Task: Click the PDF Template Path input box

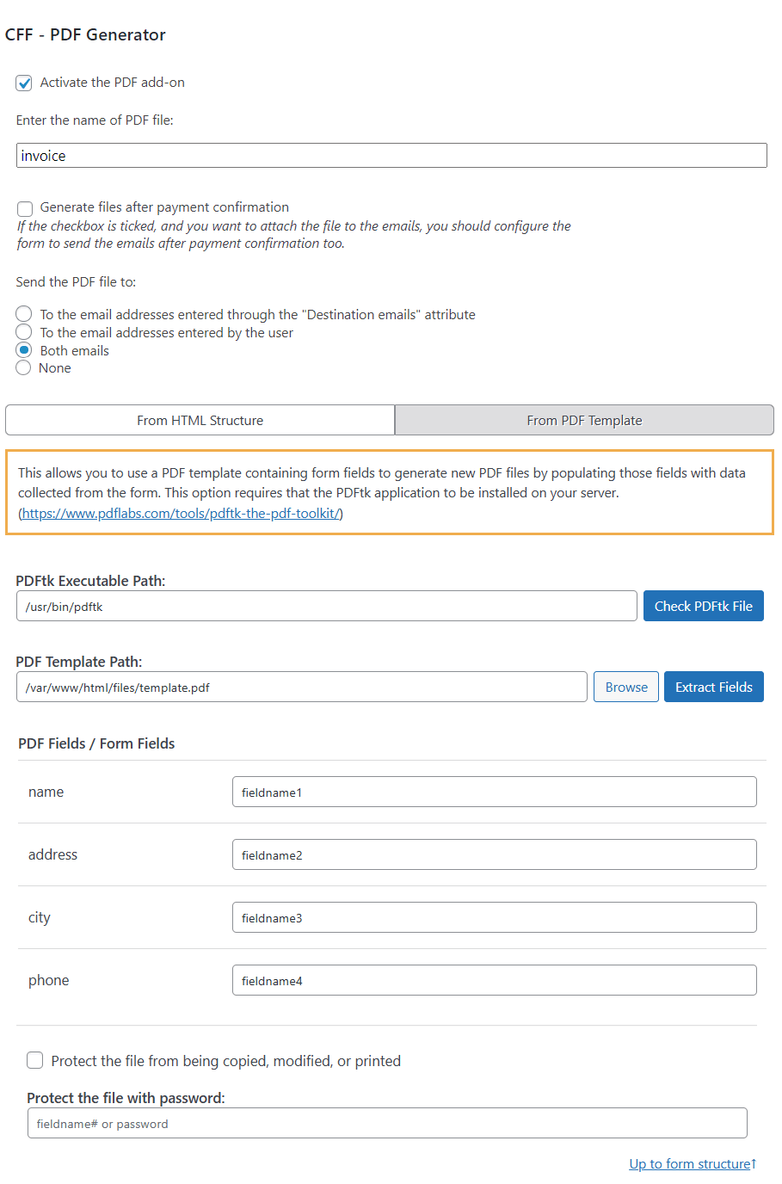Action: (x=301, y=686)
